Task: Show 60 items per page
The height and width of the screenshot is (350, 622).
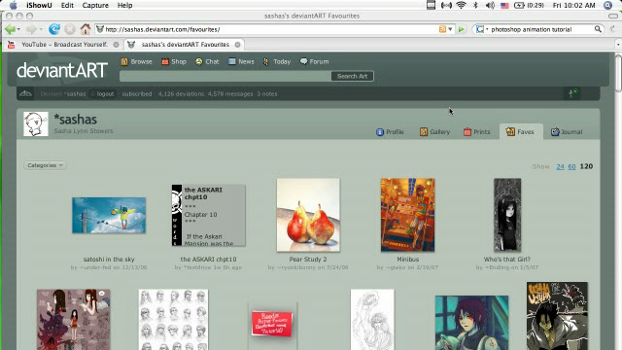Action: 571,166
